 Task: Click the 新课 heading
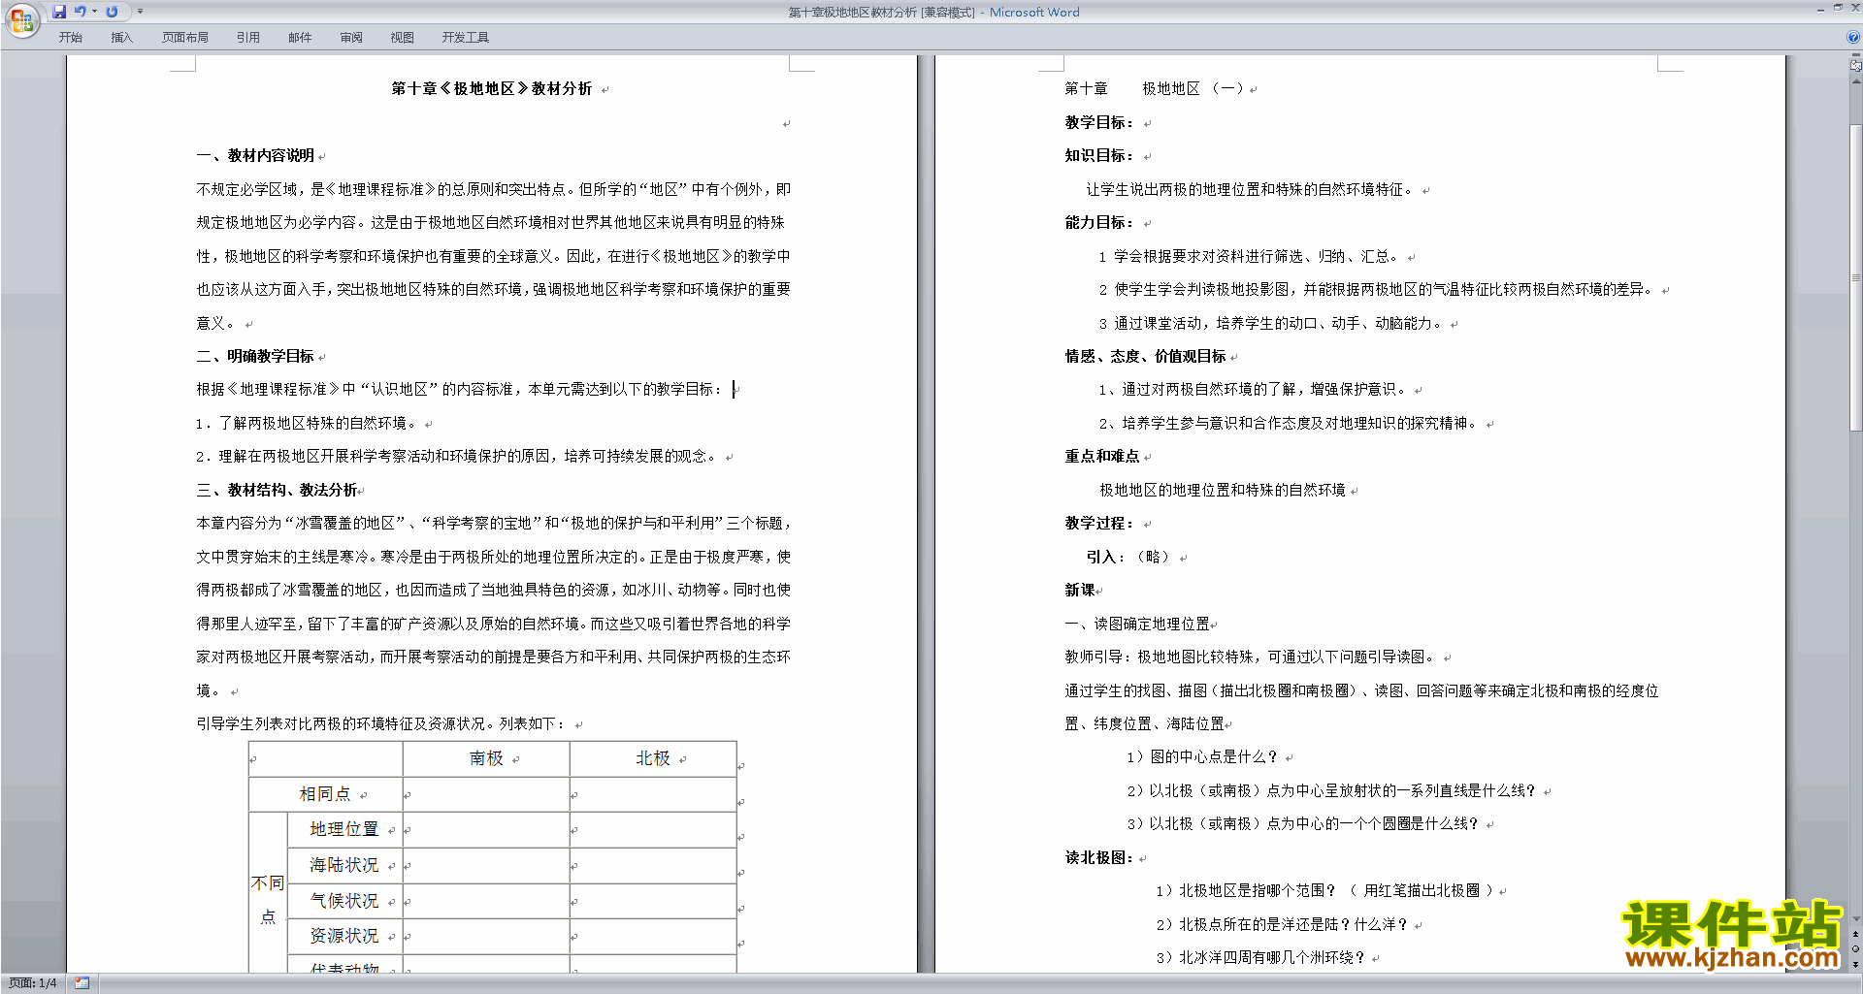point(1080,590)
